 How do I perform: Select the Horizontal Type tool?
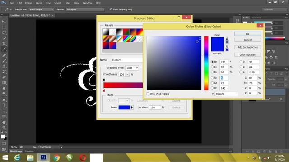pyautogui.click(x=4, y=105)
